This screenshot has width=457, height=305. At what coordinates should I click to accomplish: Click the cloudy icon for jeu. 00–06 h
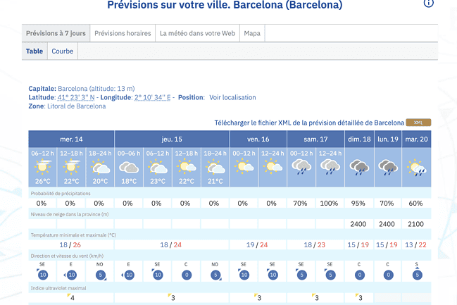[x=129, y=168]
